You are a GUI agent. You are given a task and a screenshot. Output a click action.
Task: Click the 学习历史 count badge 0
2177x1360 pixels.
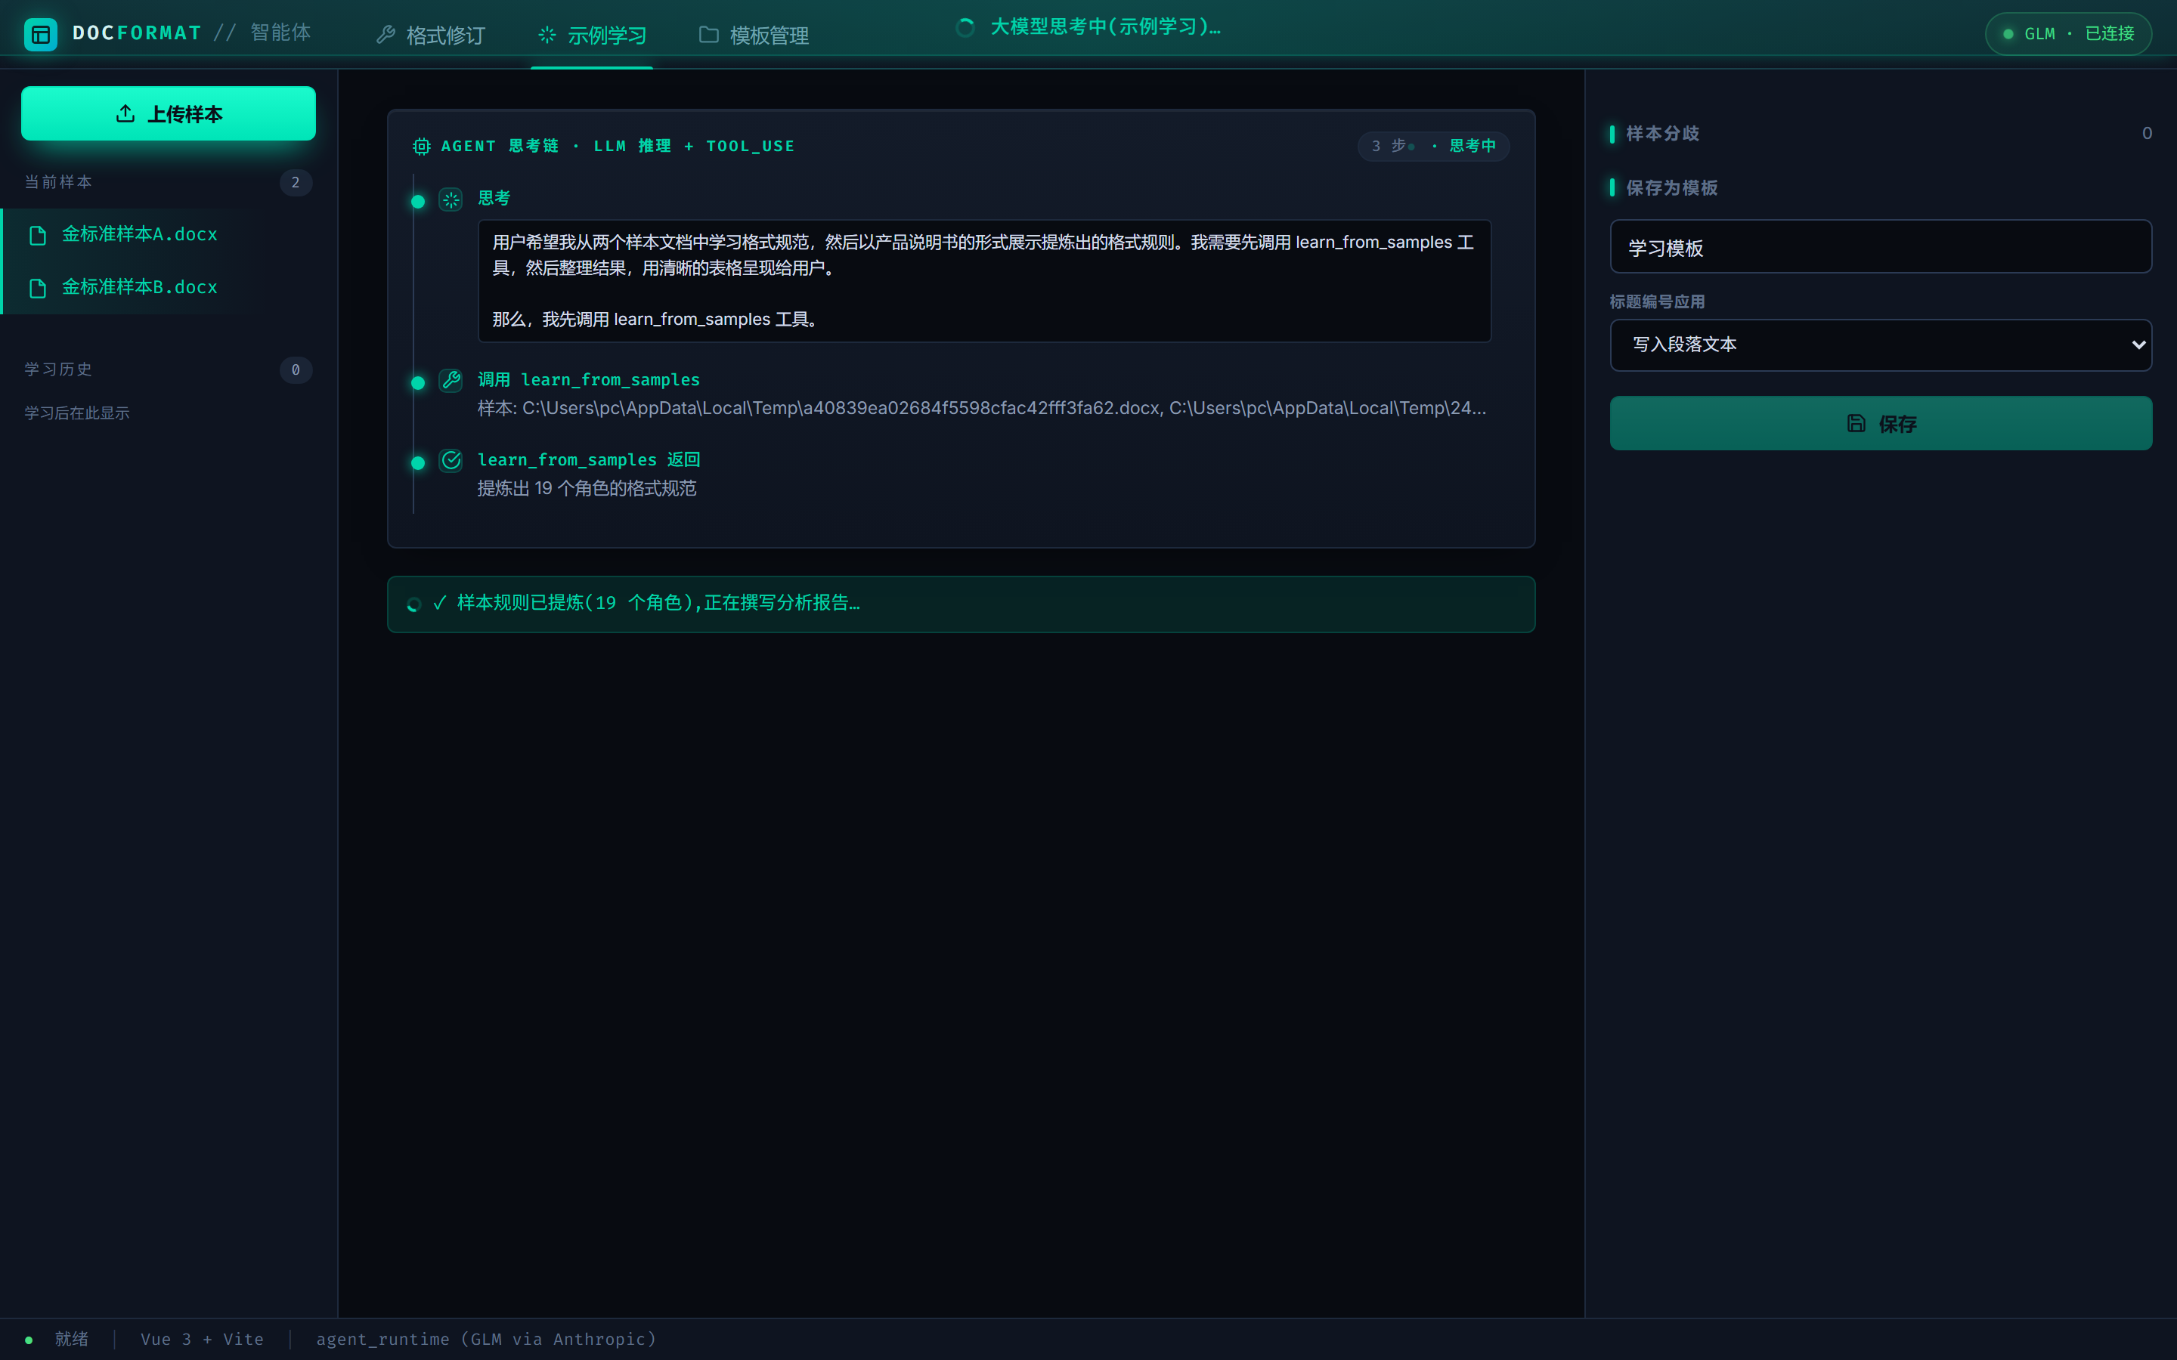[295, 370]
